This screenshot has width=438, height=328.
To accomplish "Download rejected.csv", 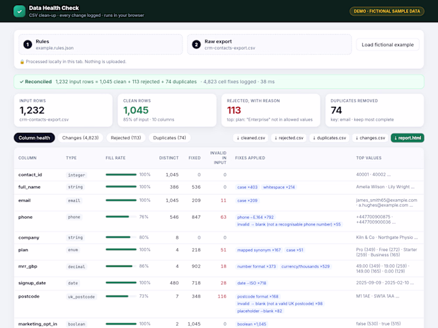I will click(289, 138).
